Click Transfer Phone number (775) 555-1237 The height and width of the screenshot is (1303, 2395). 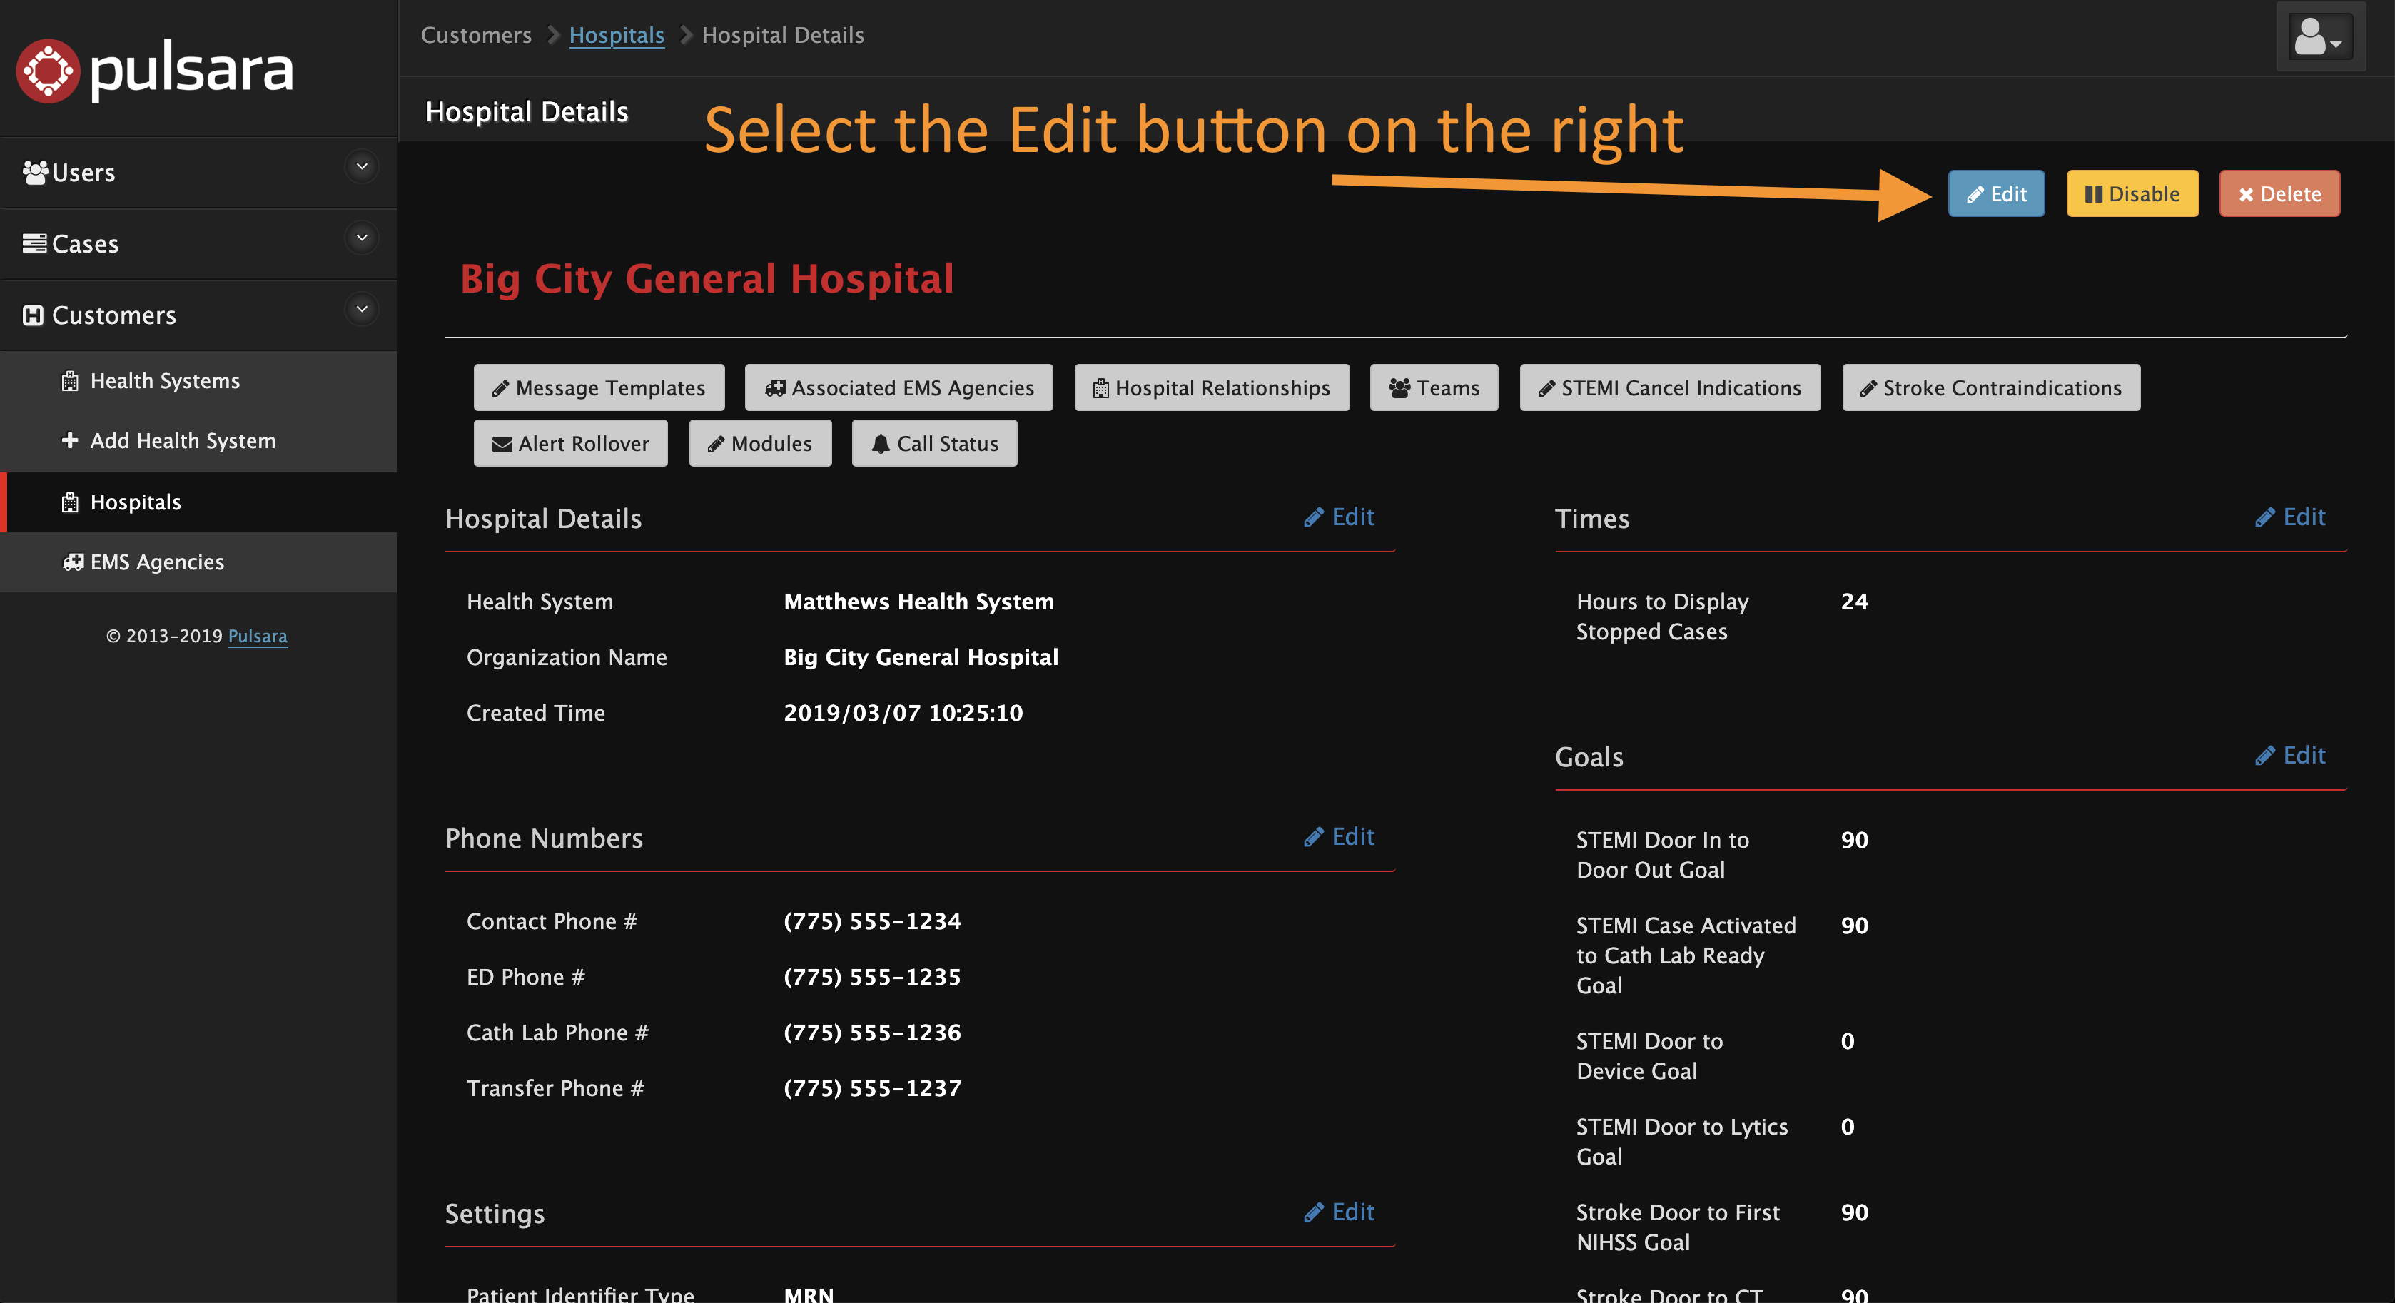coord(872,1089)
